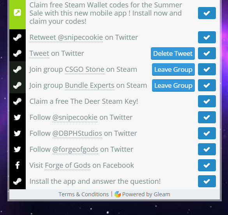Open the Powered by Gleam link

click(146, 194)
